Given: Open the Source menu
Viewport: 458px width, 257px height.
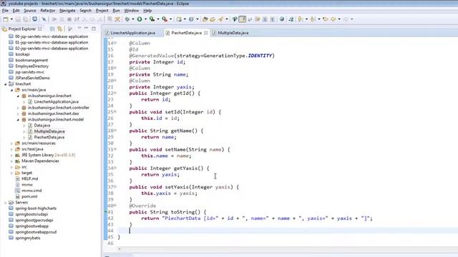Looking at the screenshot, I should [30, 11].
